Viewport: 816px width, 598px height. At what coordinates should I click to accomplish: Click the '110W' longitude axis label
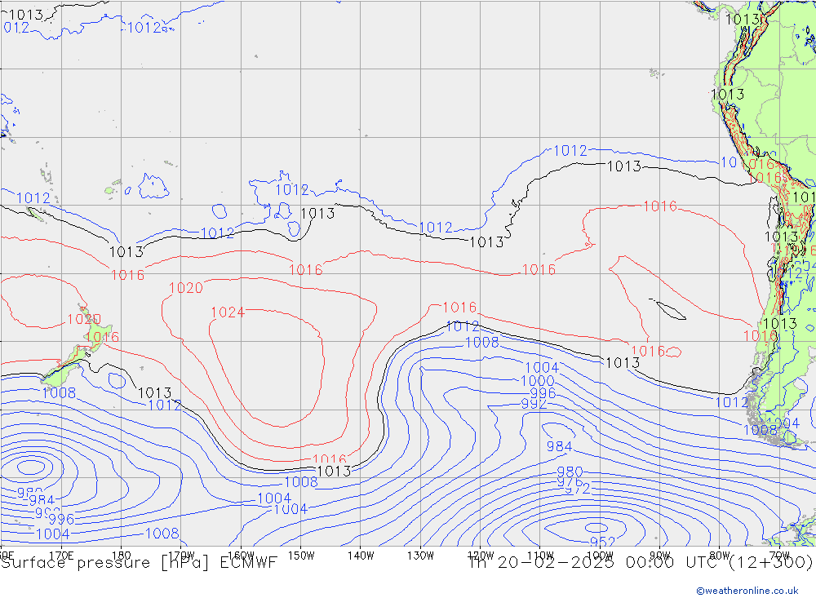click(540, 556)
